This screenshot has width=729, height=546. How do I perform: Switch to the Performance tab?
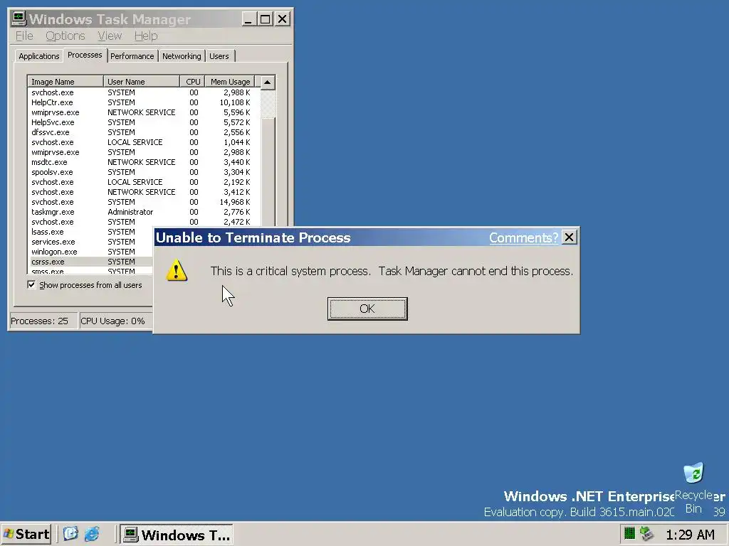[132, 56]
